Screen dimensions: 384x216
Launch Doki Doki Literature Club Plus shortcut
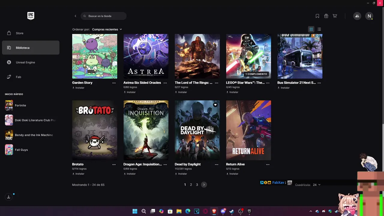[x=31, y=120]
